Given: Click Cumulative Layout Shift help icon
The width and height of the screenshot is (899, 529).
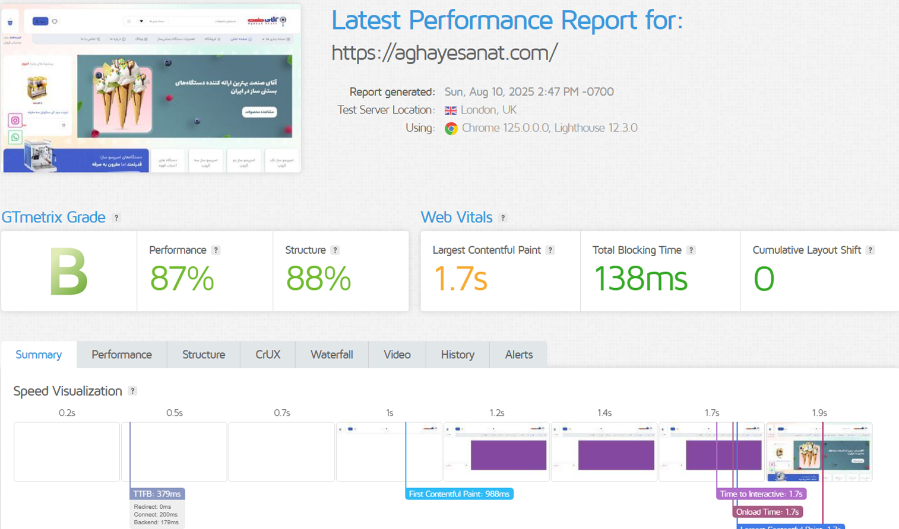Looking at the screenshot, I should (x=870, y=250).
